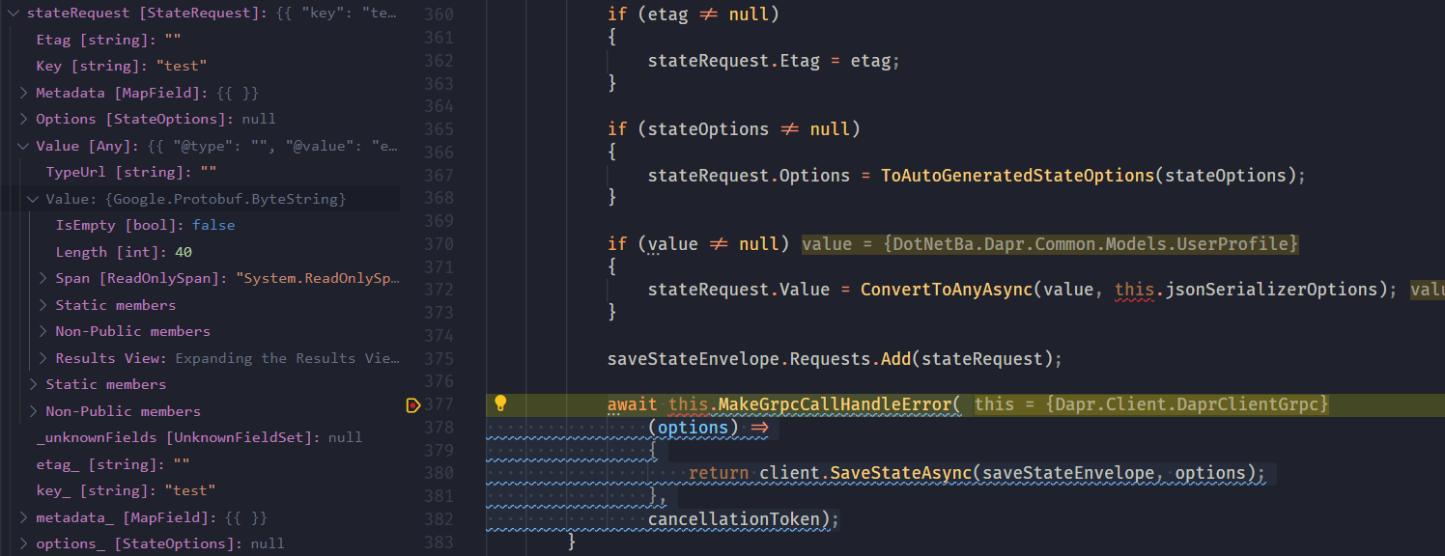The image size is (1445, 556).
Task: Expand Non-Public members above _unknownFields row
Action: tap(34, 411)
